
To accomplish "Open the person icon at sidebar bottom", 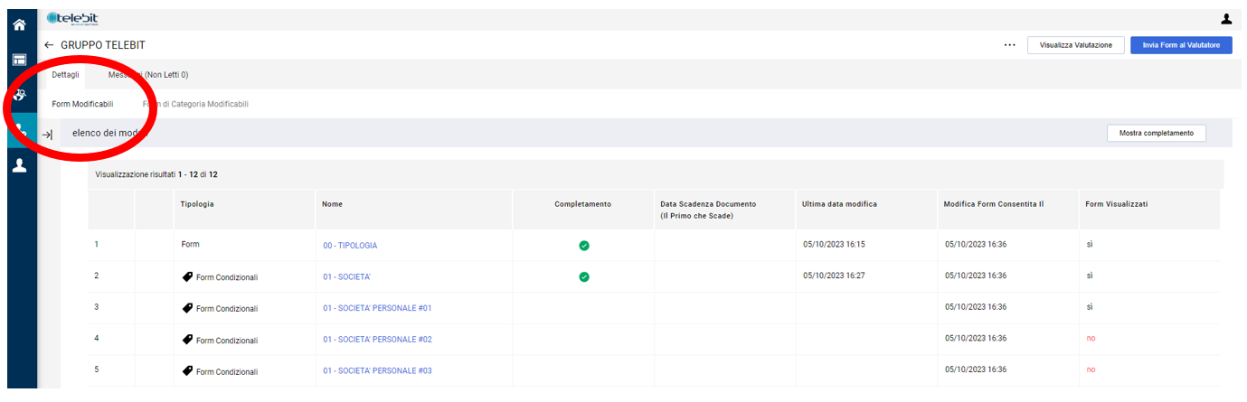I will 18,165.
